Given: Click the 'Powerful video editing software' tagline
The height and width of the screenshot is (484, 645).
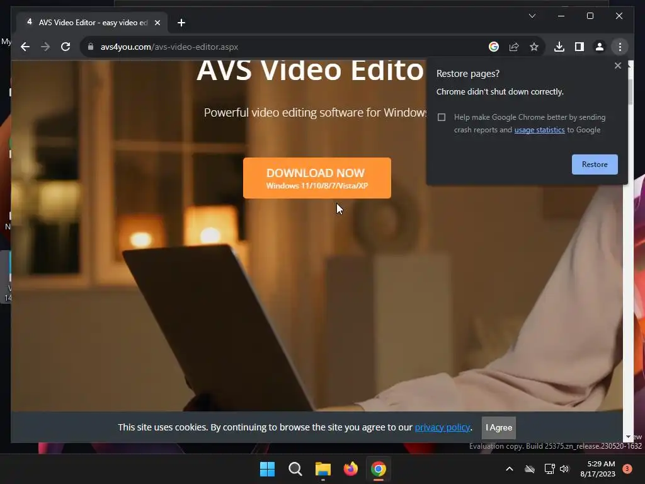Looking at the screenshot, I should (x=315, y=112).
